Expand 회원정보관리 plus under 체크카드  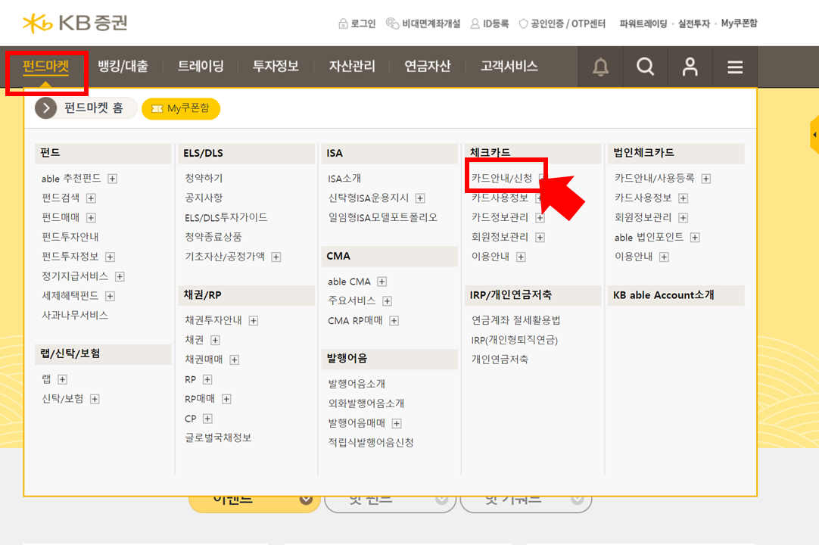[x=540, y=237]
